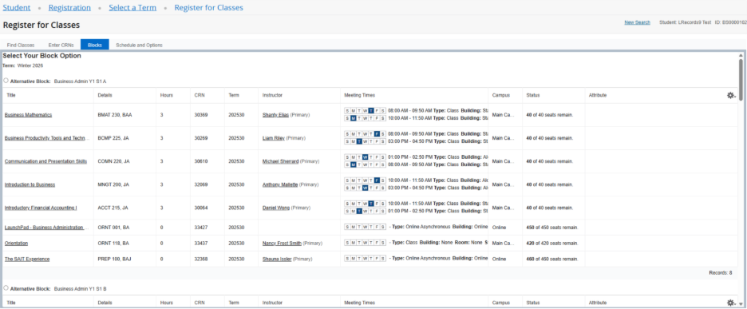This screenshot has height=309, width=747.
Task: View instructor Nancy Frost Smith
Action: 282,244
